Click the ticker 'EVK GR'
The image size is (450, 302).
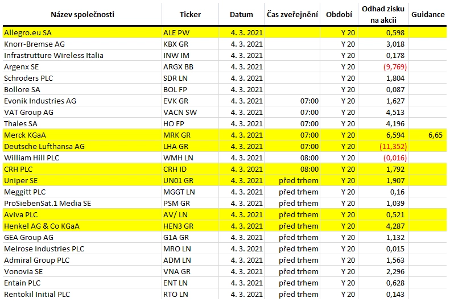pos(176,101)
